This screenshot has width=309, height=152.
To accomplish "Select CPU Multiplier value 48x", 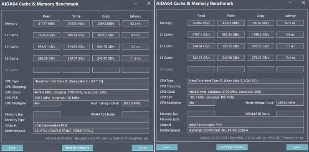I will (201, 103).
